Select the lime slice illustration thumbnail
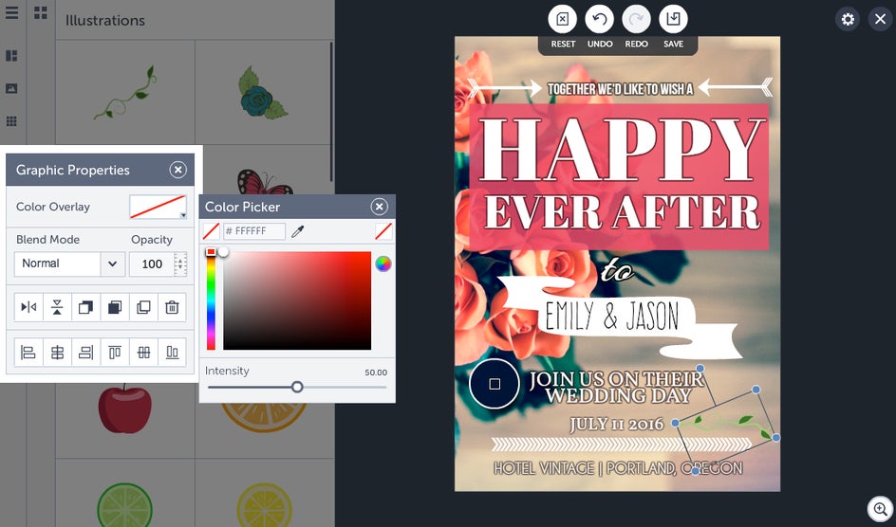 pos(125,505)
